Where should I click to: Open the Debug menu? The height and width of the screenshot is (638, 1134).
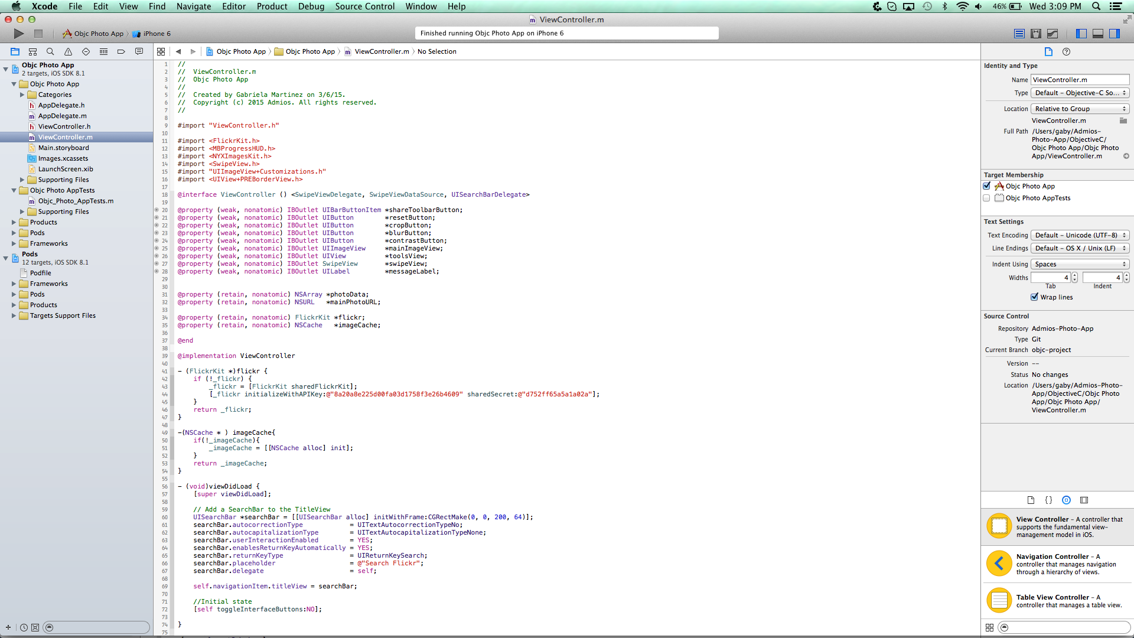[x=311, y=6]
